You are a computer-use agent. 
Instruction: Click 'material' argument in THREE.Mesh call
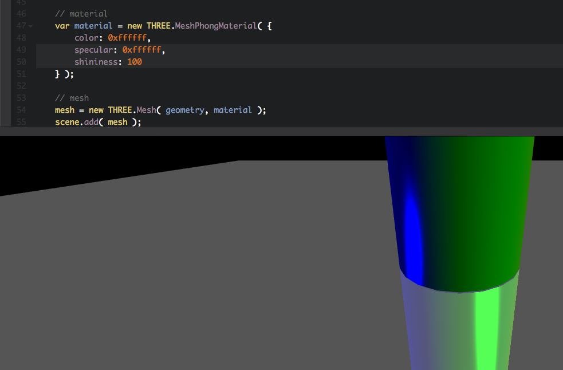233,110
